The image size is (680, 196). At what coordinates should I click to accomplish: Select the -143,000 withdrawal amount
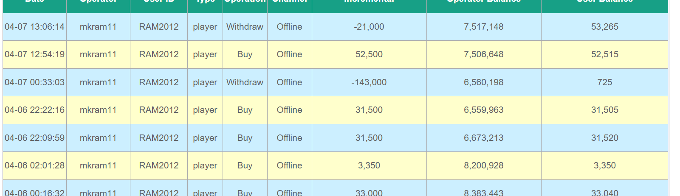(x=369, y=82)
